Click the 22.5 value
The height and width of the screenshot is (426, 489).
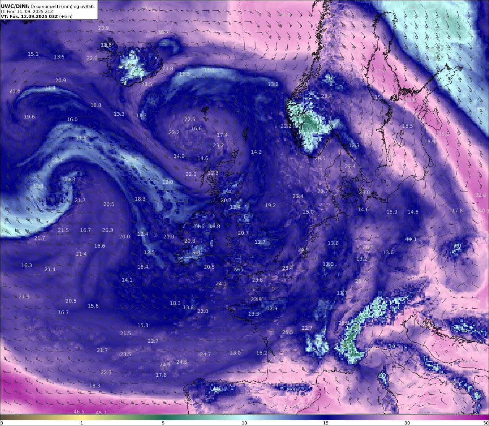point(190,120)
